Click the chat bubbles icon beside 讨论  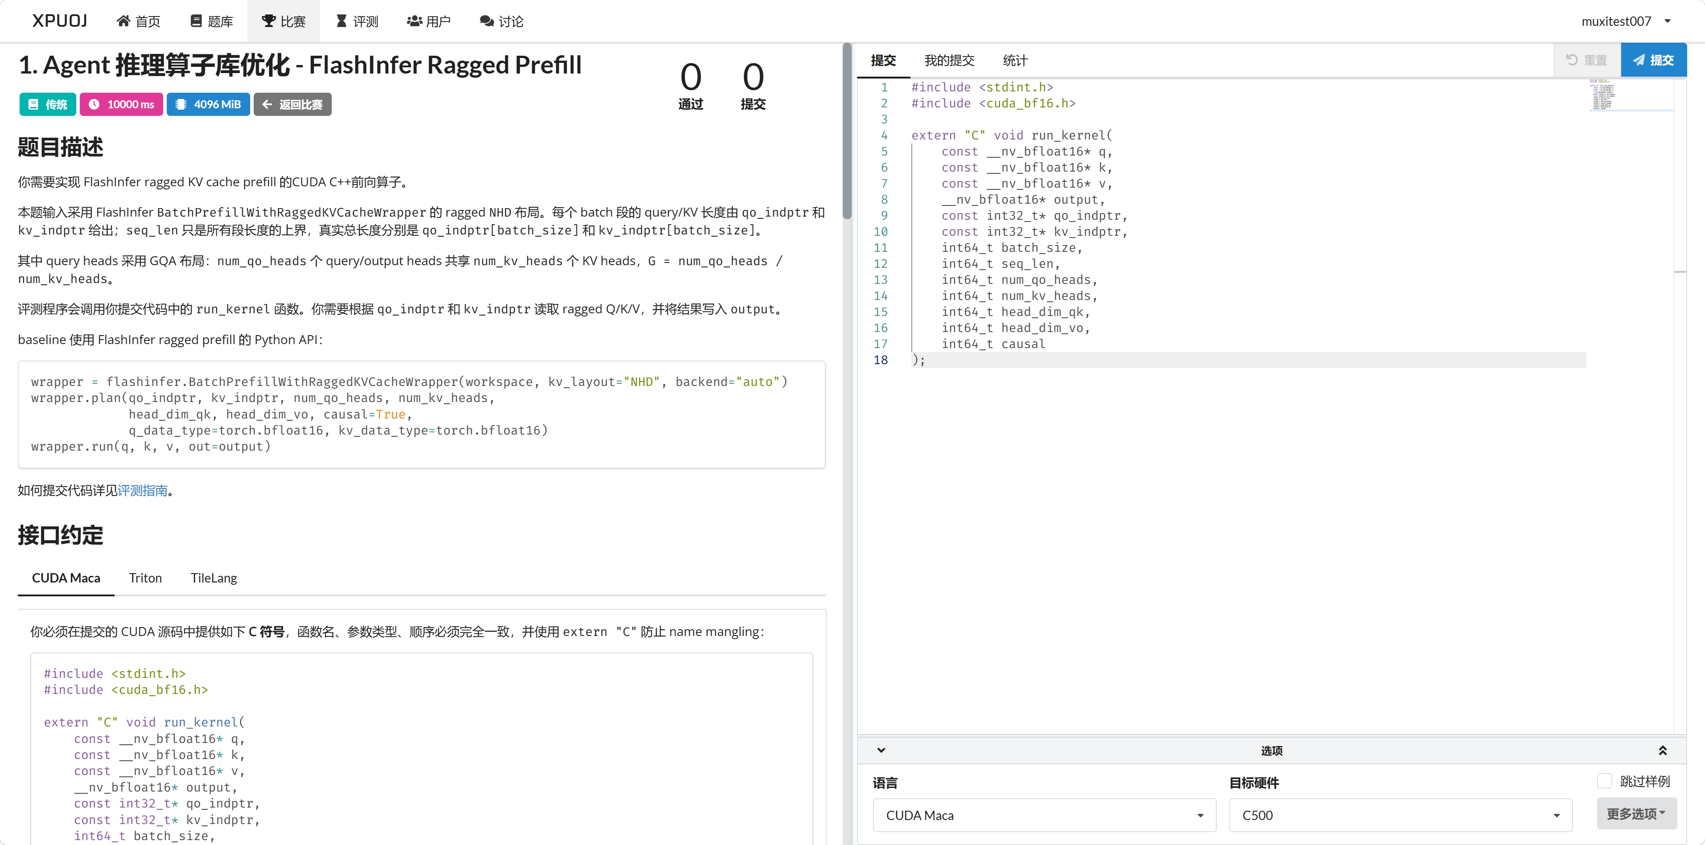[487, 21]
